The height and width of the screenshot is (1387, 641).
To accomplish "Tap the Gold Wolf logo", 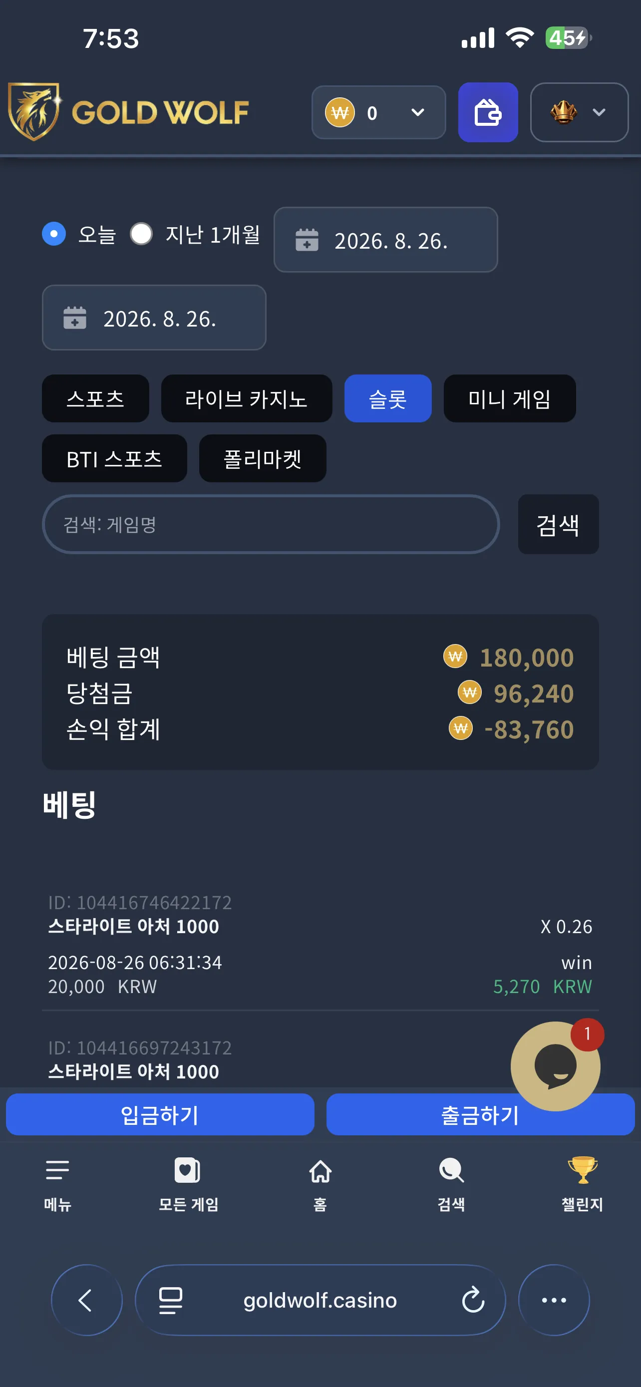I will 128,112.
